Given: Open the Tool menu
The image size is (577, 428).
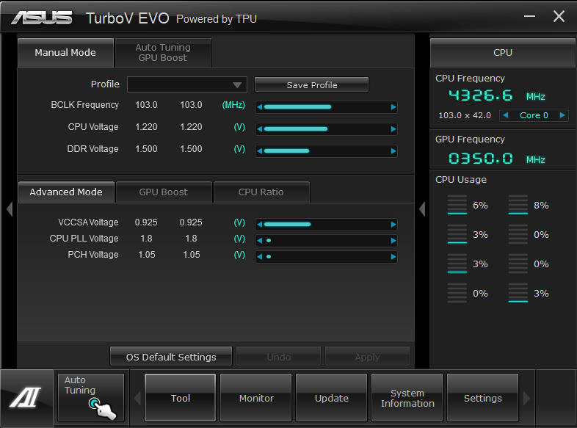Looking at the screenshot, I should tap(181, 398).
